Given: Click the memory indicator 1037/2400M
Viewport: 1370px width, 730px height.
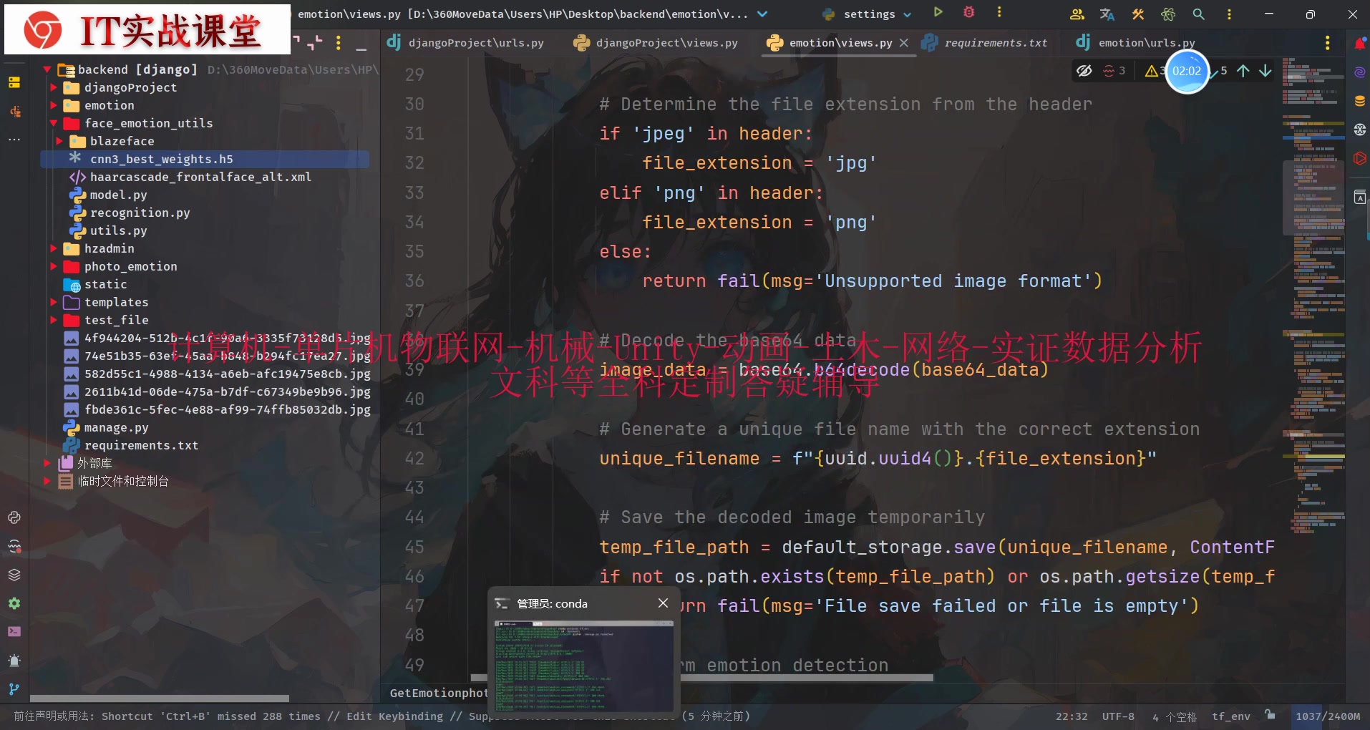Looking at the screenshot, I should [x=1327, y=716].
